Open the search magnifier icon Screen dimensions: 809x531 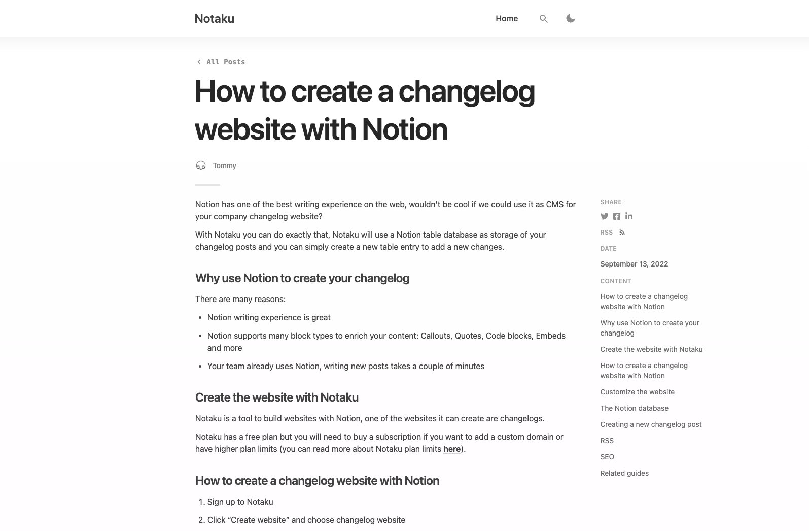tap(543, 19)
